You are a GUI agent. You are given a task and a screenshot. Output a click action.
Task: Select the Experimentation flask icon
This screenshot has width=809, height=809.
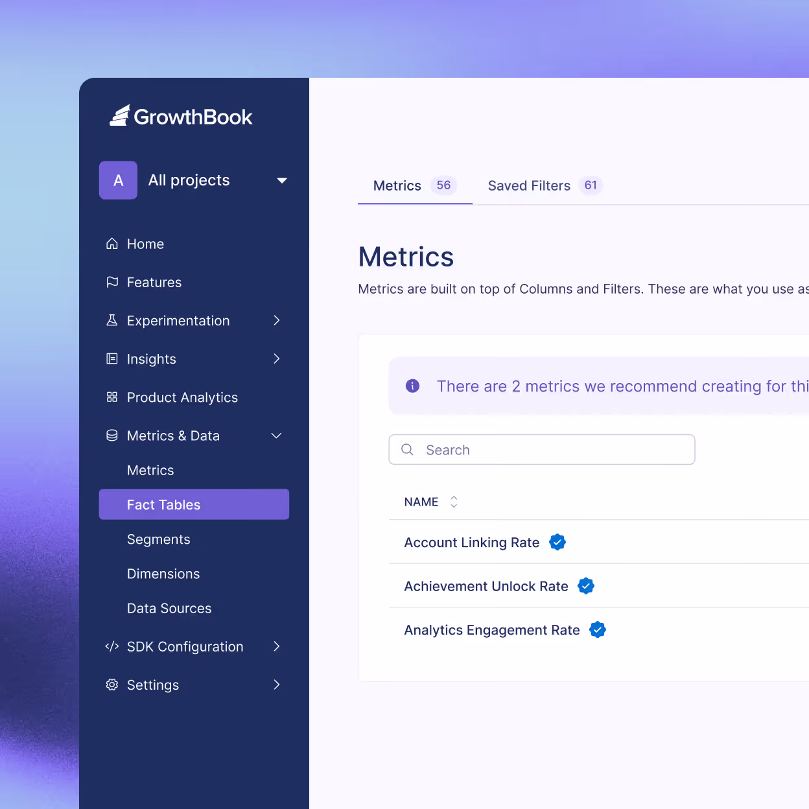(111, 320)
